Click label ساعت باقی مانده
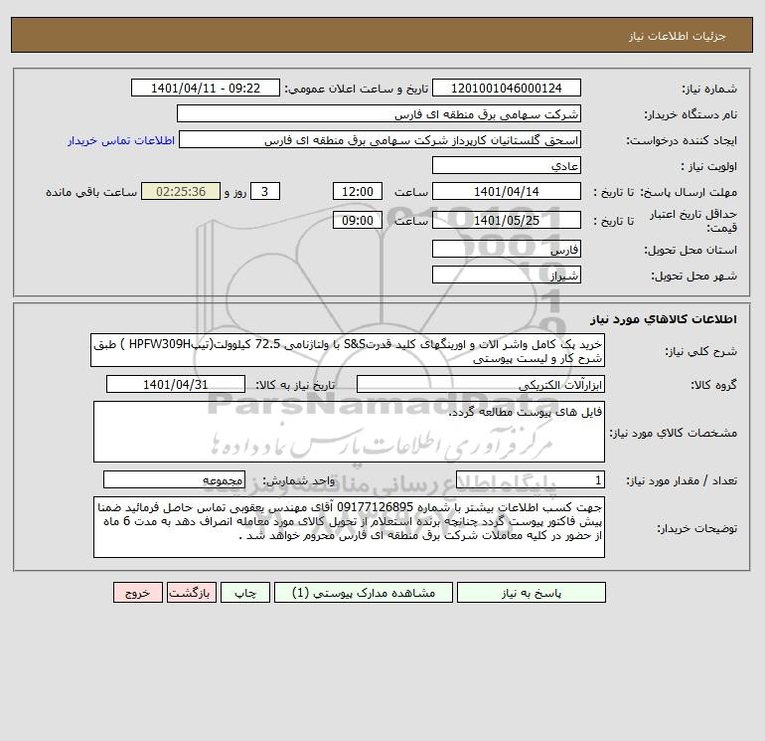 point(91,192)
